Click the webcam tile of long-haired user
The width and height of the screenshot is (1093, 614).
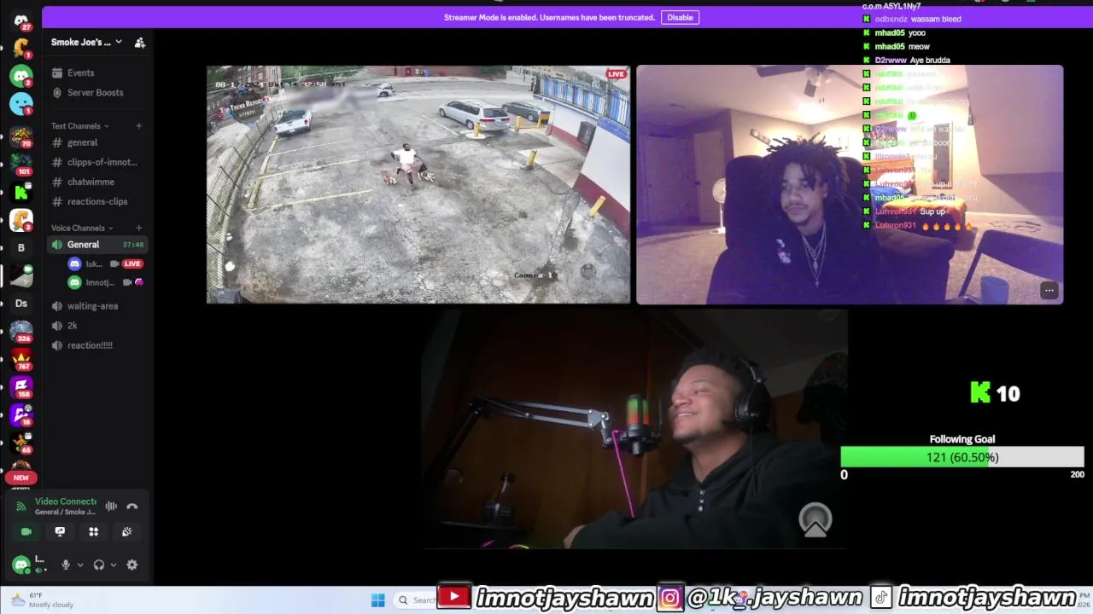(850, 184)
